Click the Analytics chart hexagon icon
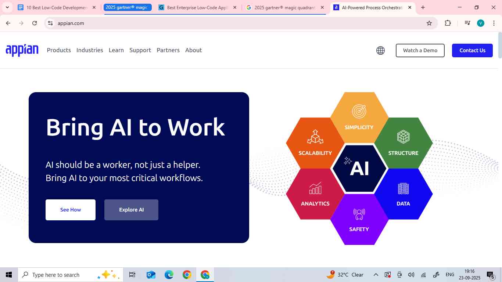 coord(315,188)
